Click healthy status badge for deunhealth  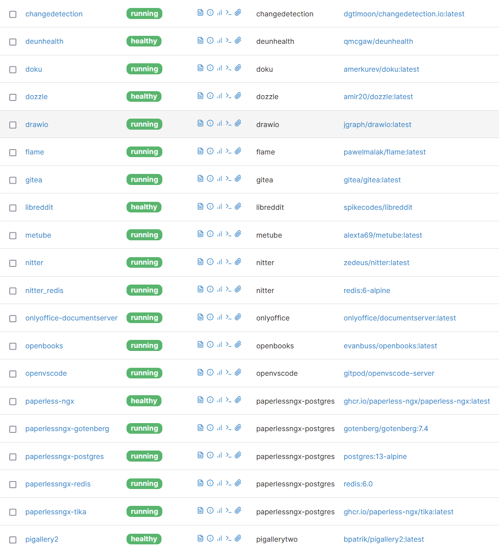144,41
